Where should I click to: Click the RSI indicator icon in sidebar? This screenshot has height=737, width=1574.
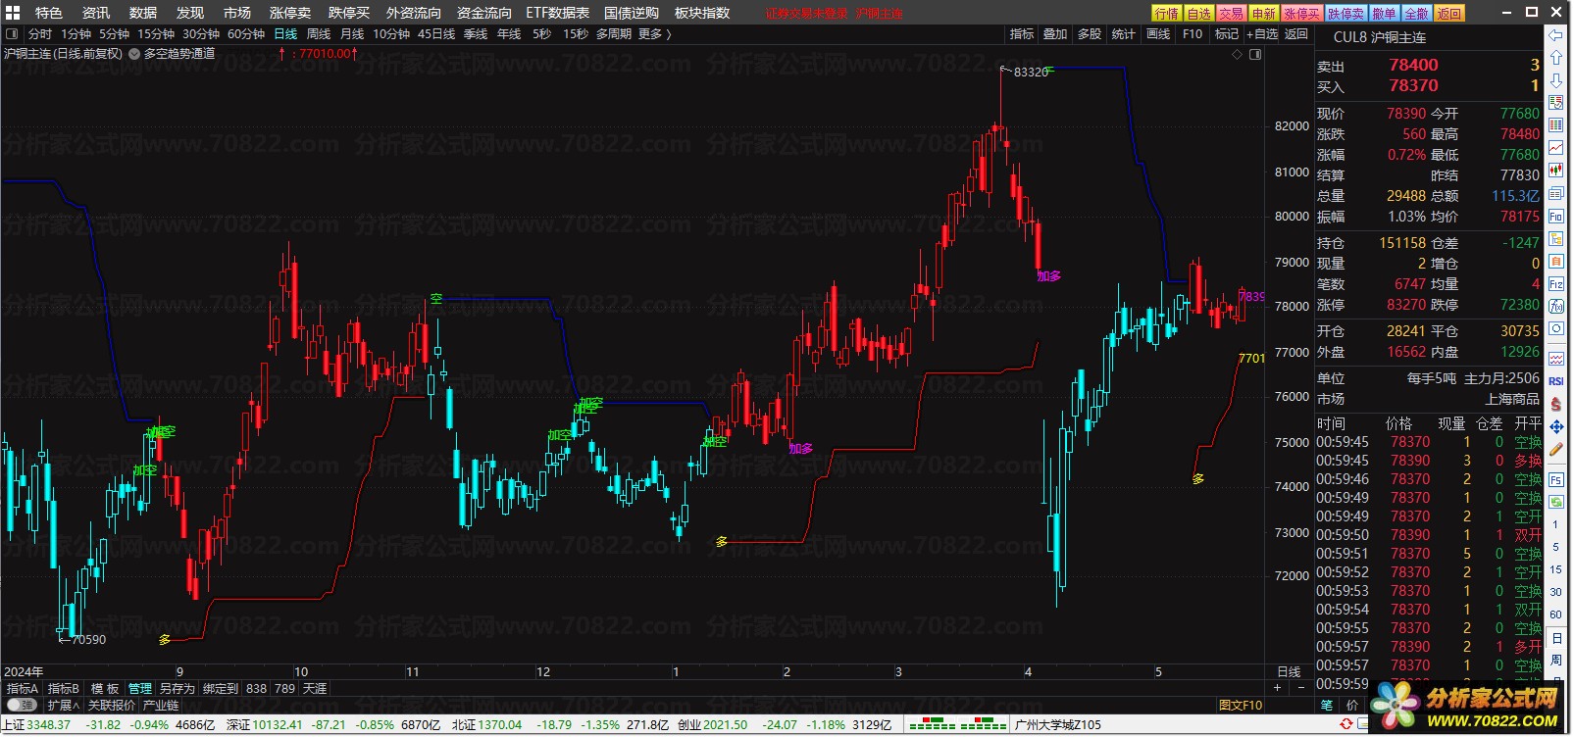click(x=1556, y=380)
